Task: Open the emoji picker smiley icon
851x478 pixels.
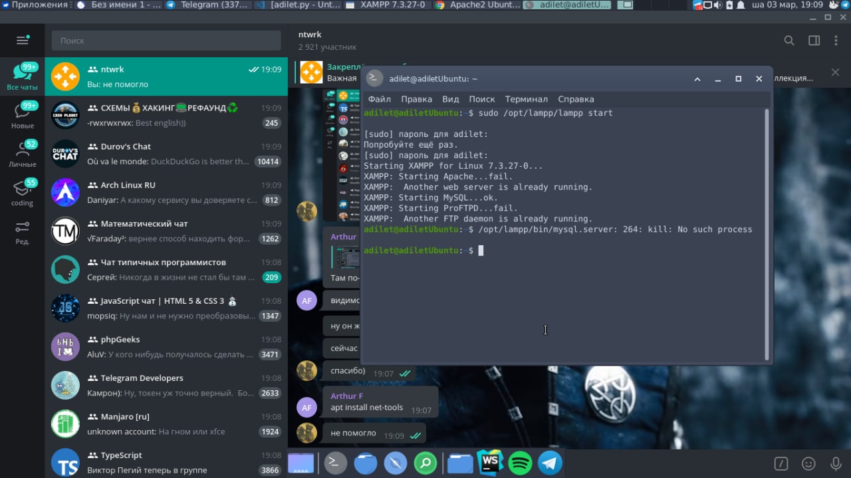Action: 808,463
